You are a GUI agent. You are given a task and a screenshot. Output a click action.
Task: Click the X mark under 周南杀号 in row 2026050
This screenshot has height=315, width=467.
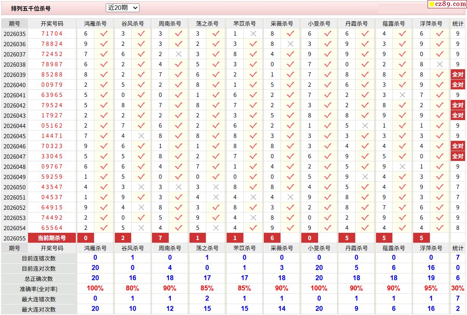(x=179, y=187)
